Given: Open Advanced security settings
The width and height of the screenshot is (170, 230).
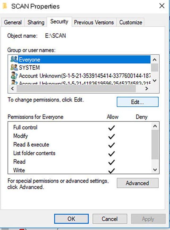Looking at the screenshot, I should pyautogui.click(x=138, y=183).
